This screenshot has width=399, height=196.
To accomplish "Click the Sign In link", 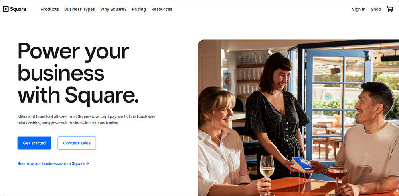I will [x=359, y=9].
